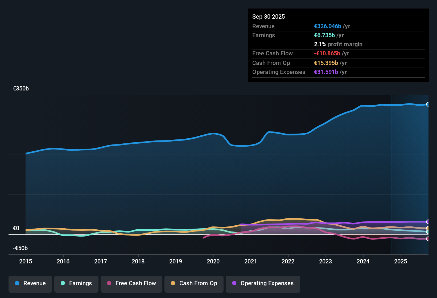Select the purple Operating Expenses legend dot

(x=234, y=283)
